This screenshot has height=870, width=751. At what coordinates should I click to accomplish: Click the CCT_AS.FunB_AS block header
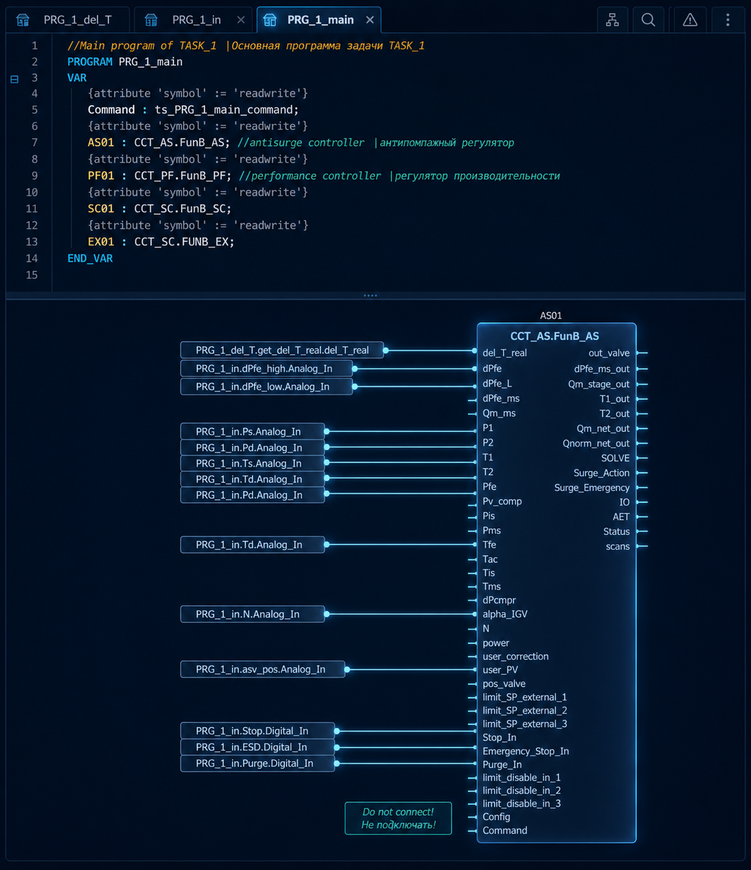click(x=555, y=336)
